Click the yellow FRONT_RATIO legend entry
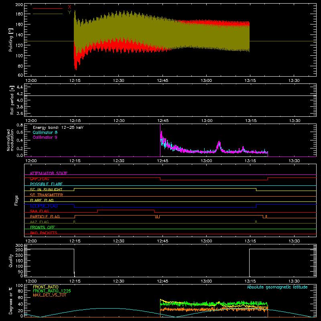The image size is (321, 321). coord(46,287)
